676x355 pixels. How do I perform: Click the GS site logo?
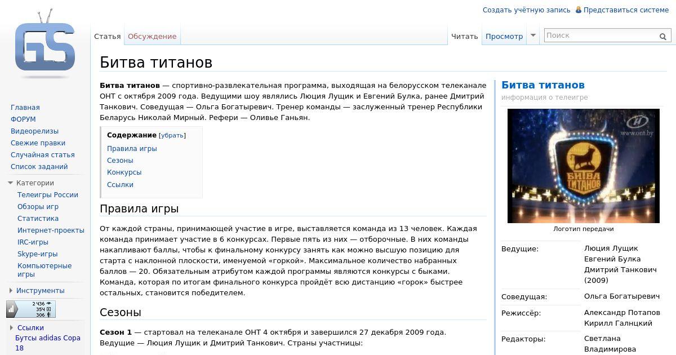point(45,43)
